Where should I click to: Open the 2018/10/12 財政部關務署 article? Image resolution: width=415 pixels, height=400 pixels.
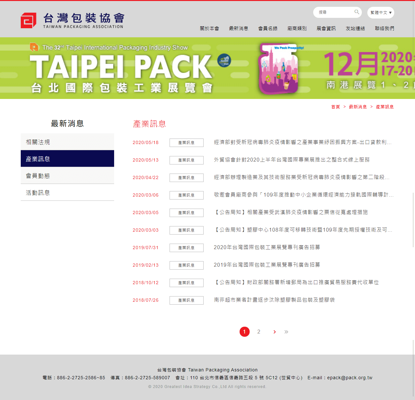click(x=296, y=282)
